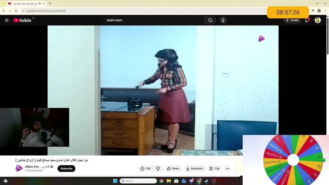Go back in browser history
Viewport: 329px width, 185px height.
coord(4,11)
